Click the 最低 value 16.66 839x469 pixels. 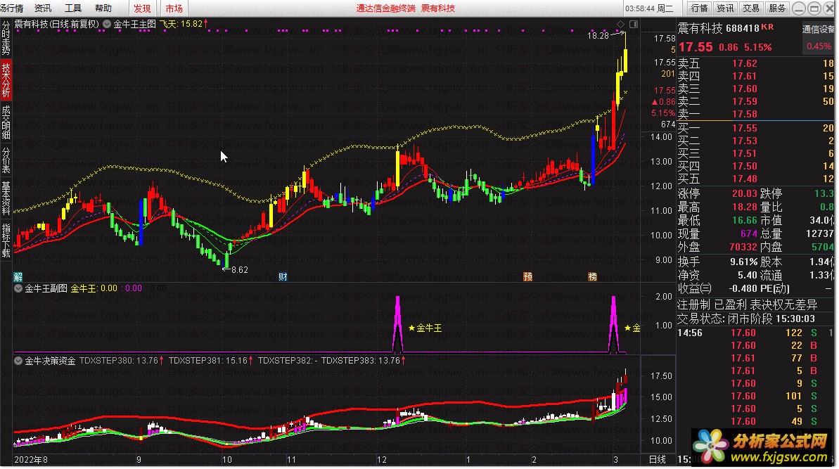coord(744,220)
